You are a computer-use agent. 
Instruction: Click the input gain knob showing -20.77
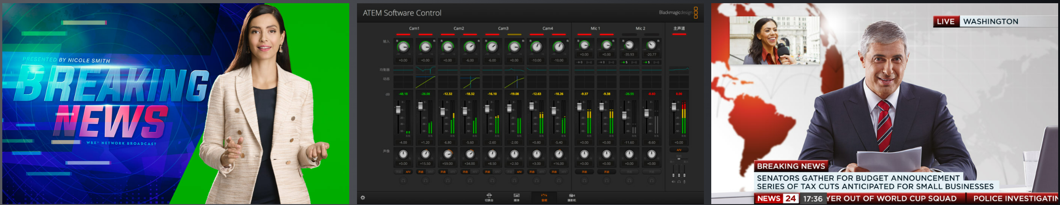point(651,45)
